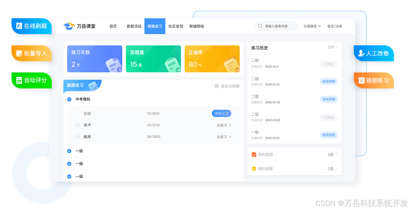Click the gear icon beside 自定义刷题

(217, 86)
